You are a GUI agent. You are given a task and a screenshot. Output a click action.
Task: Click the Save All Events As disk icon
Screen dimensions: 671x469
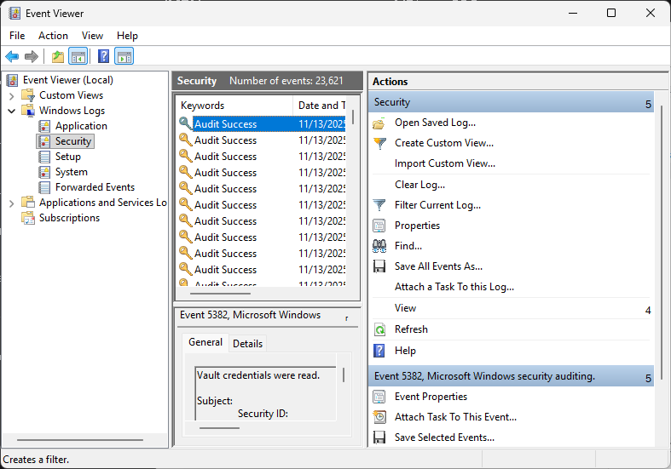click(379, 266)
